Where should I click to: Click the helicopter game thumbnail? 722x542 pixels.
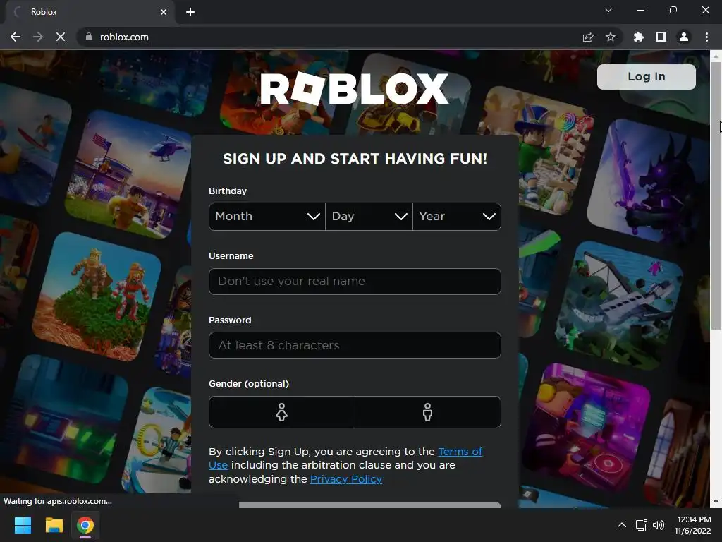pos(130,174)
